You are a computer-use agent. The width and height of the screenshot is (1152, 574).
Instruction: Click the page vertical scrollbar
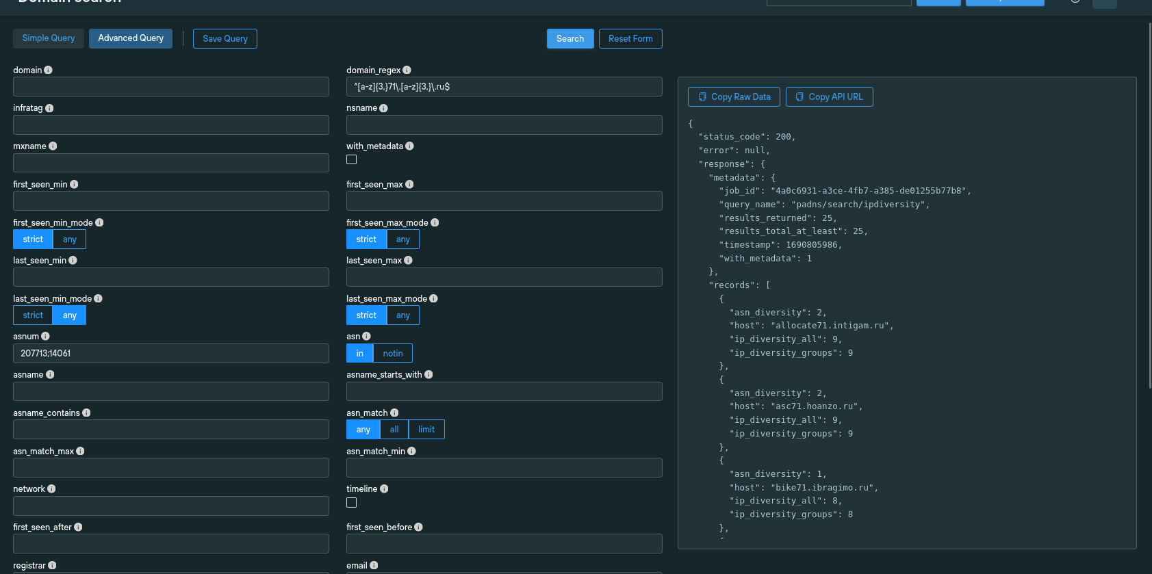click(1149, 205)
